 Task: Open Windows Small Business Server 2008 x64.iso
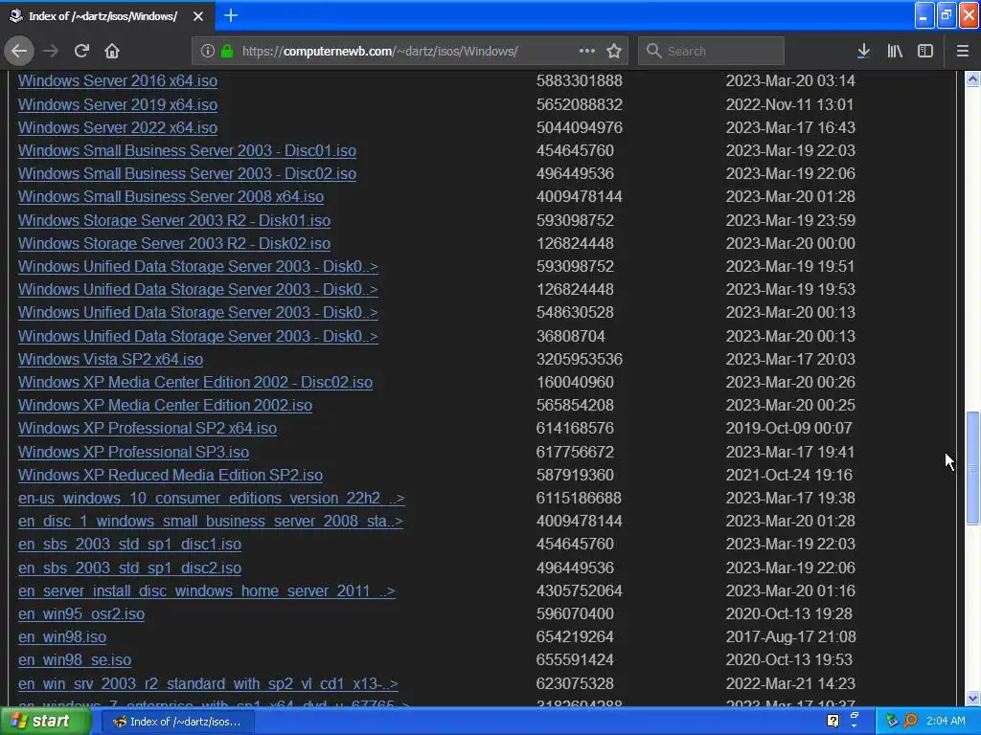(x=171, y=197)
